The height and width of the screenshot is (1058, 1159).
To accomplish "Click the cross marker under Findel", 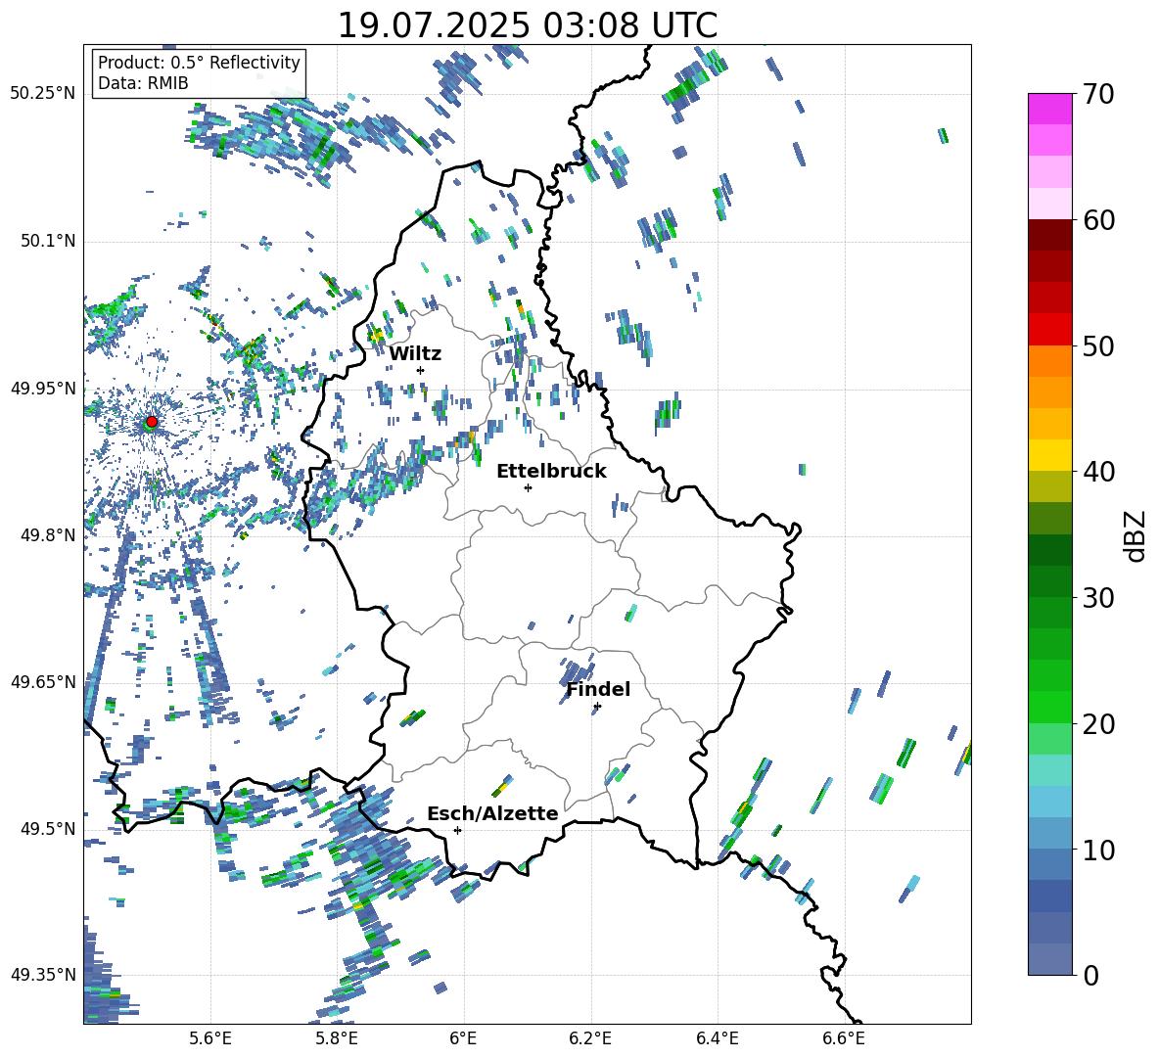I will pos(597,707).
